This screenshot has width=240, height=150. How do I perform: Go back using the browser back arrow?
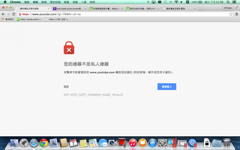(3, 14)
